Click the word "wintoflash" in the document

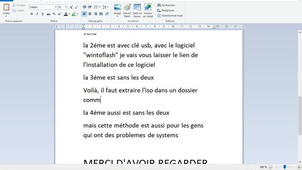coord(101,55)
